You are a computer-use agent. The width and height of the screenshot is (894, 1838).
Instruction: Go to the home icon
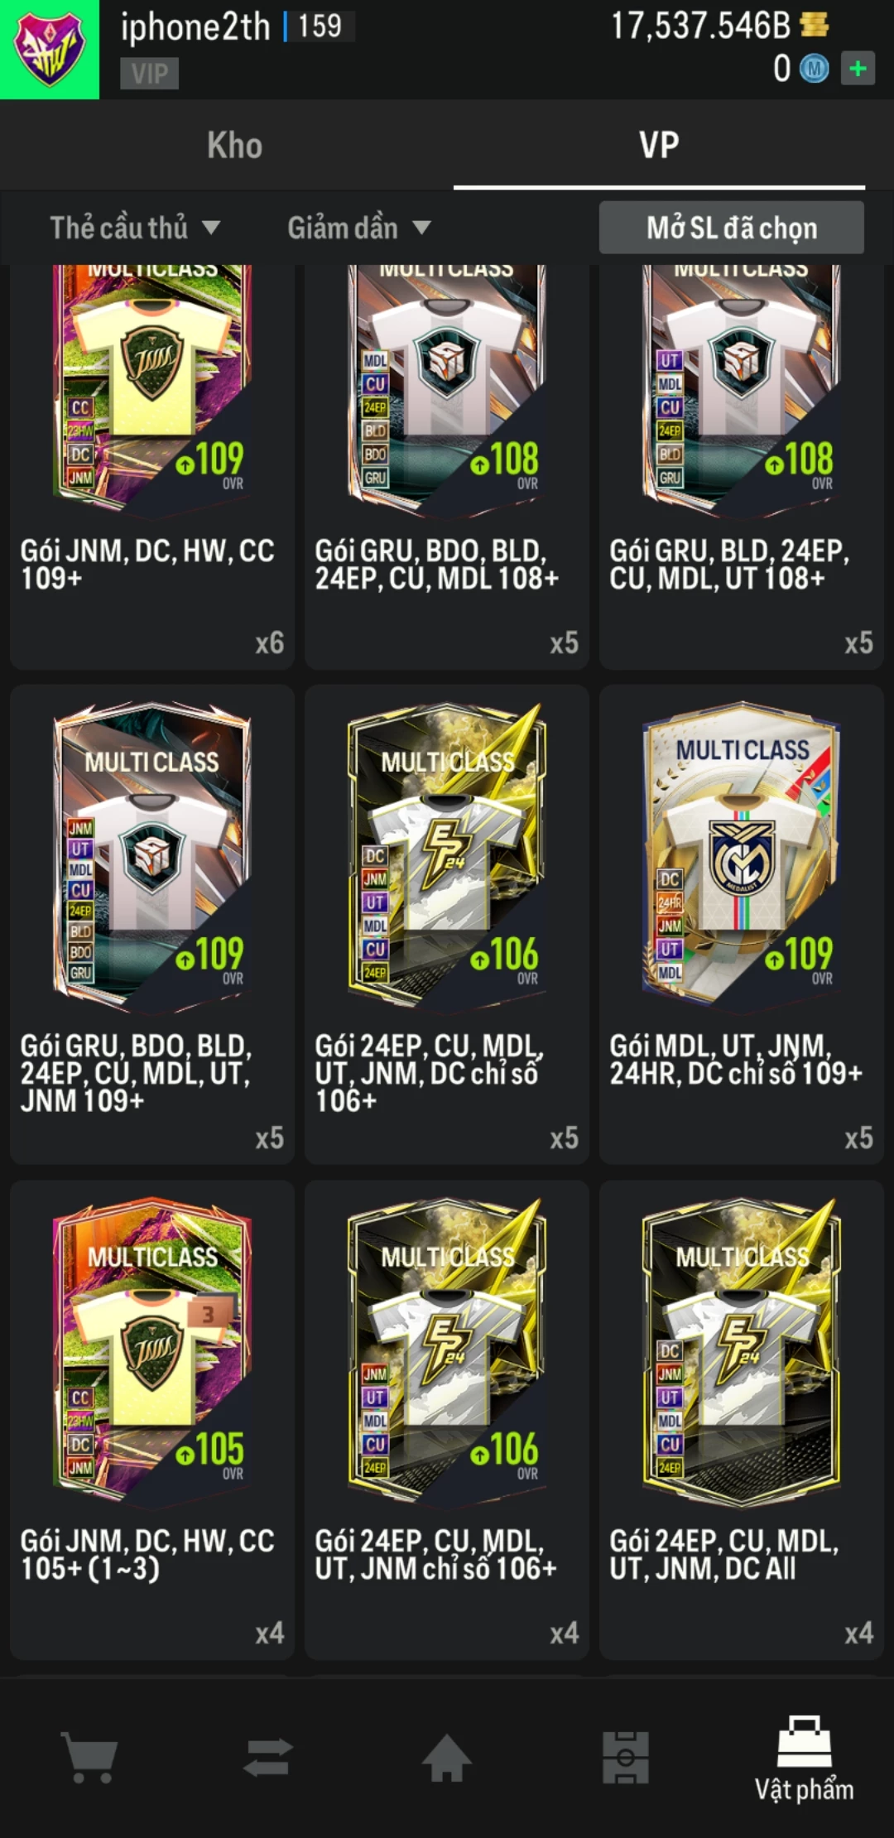(447, 1757)
